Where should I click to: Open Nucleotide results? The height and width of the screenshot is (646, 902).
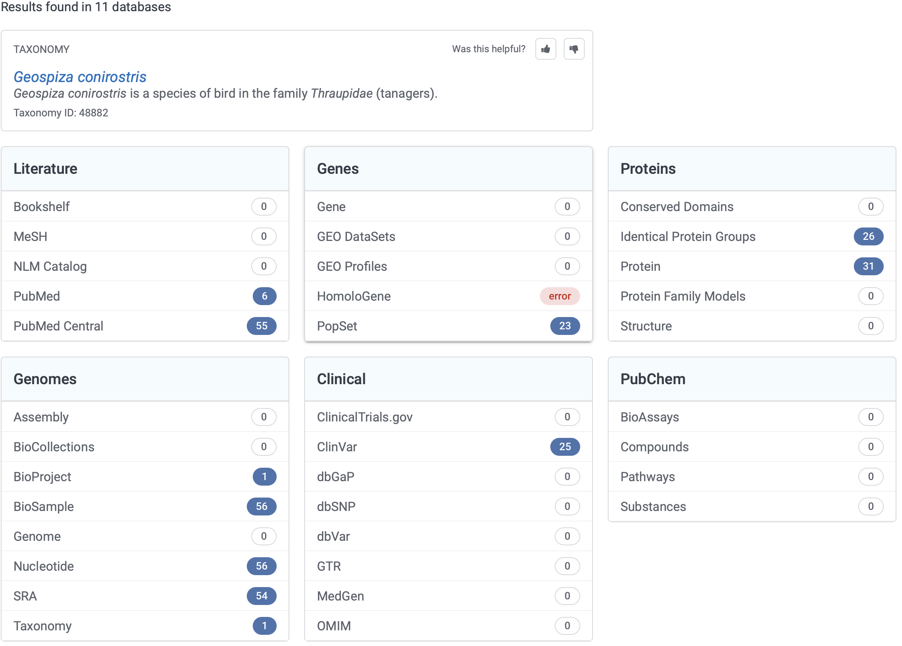145,566
